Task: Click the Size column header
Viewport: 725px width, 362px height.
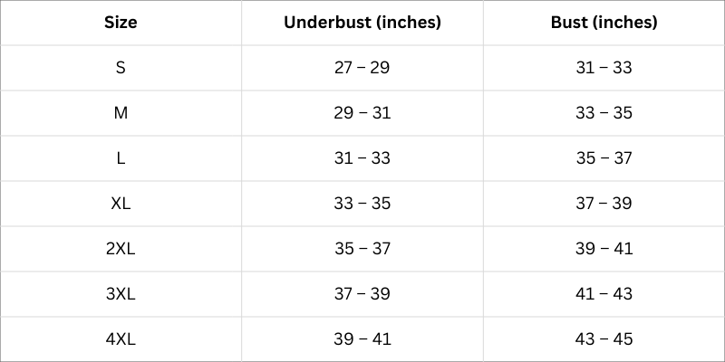Action: 121,23
